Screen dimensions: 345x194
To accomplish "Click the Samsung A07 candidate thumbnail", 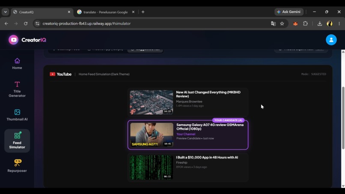I will point(152,135).
